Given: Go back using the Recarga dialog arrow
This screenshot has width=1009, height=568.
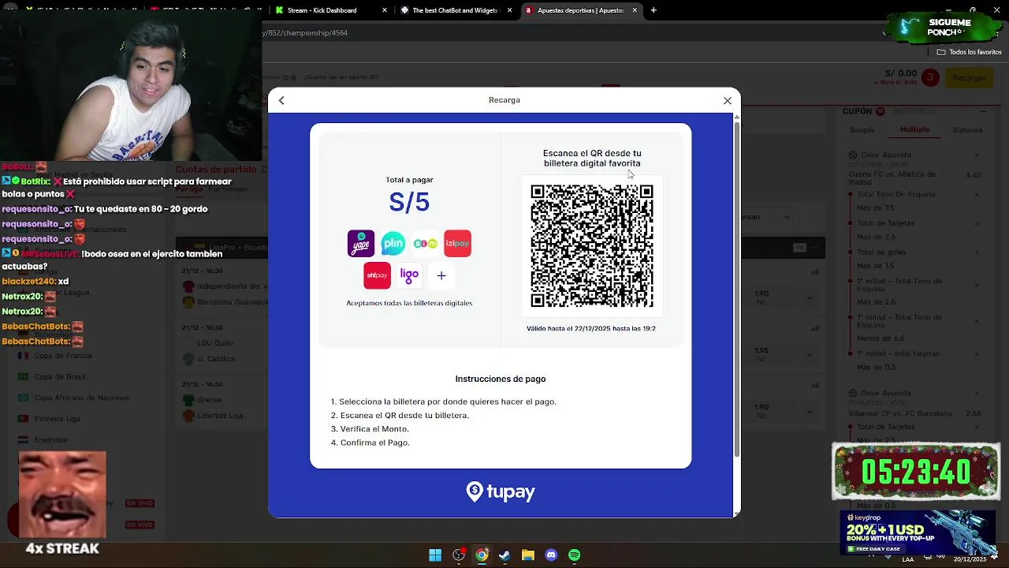Looking at the screenshot, I should (x=281, y=100).
